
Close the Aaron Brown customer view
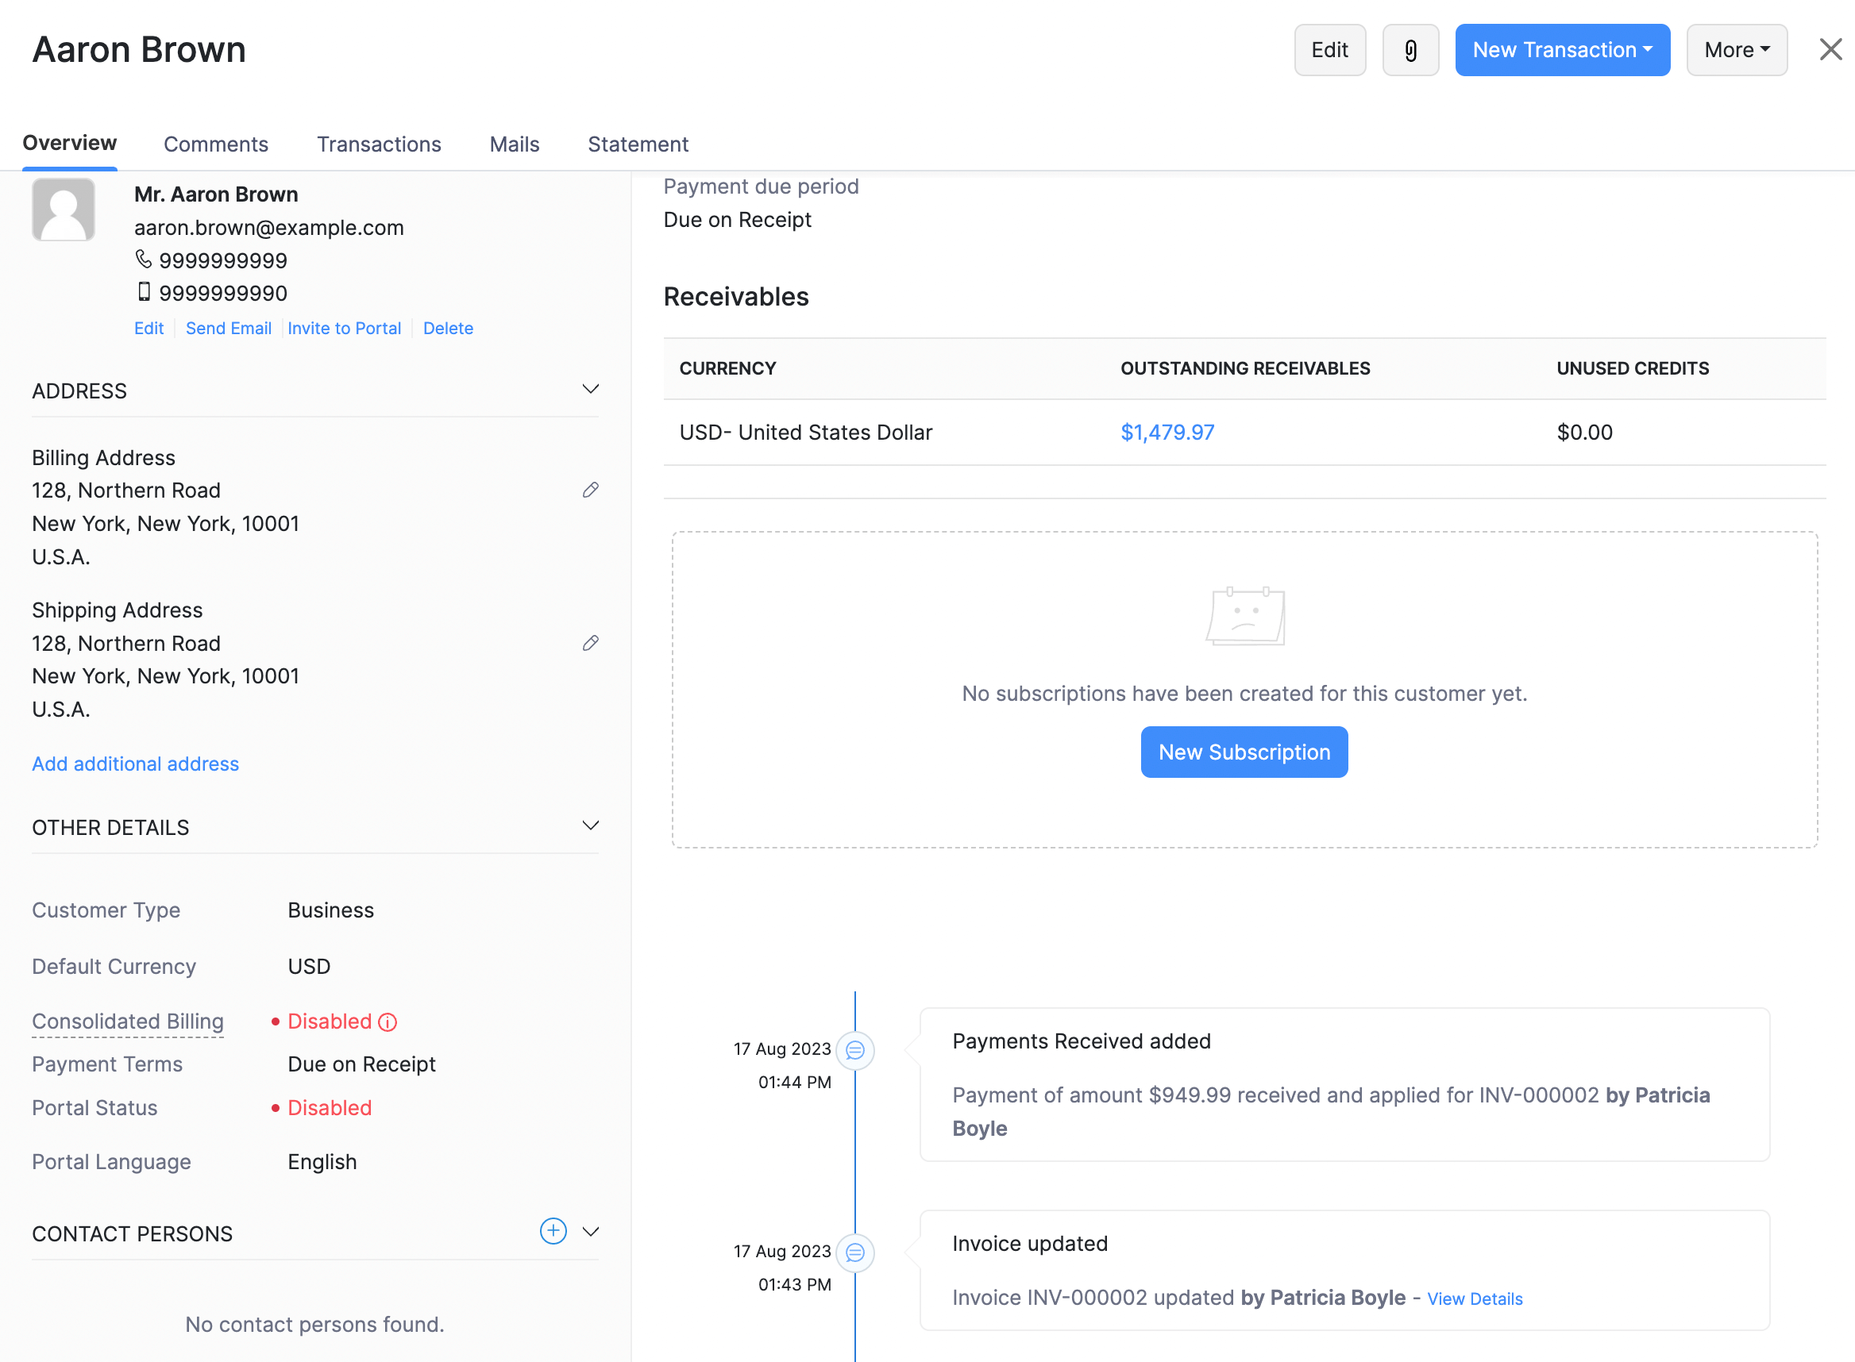(x=1830, y=49)
